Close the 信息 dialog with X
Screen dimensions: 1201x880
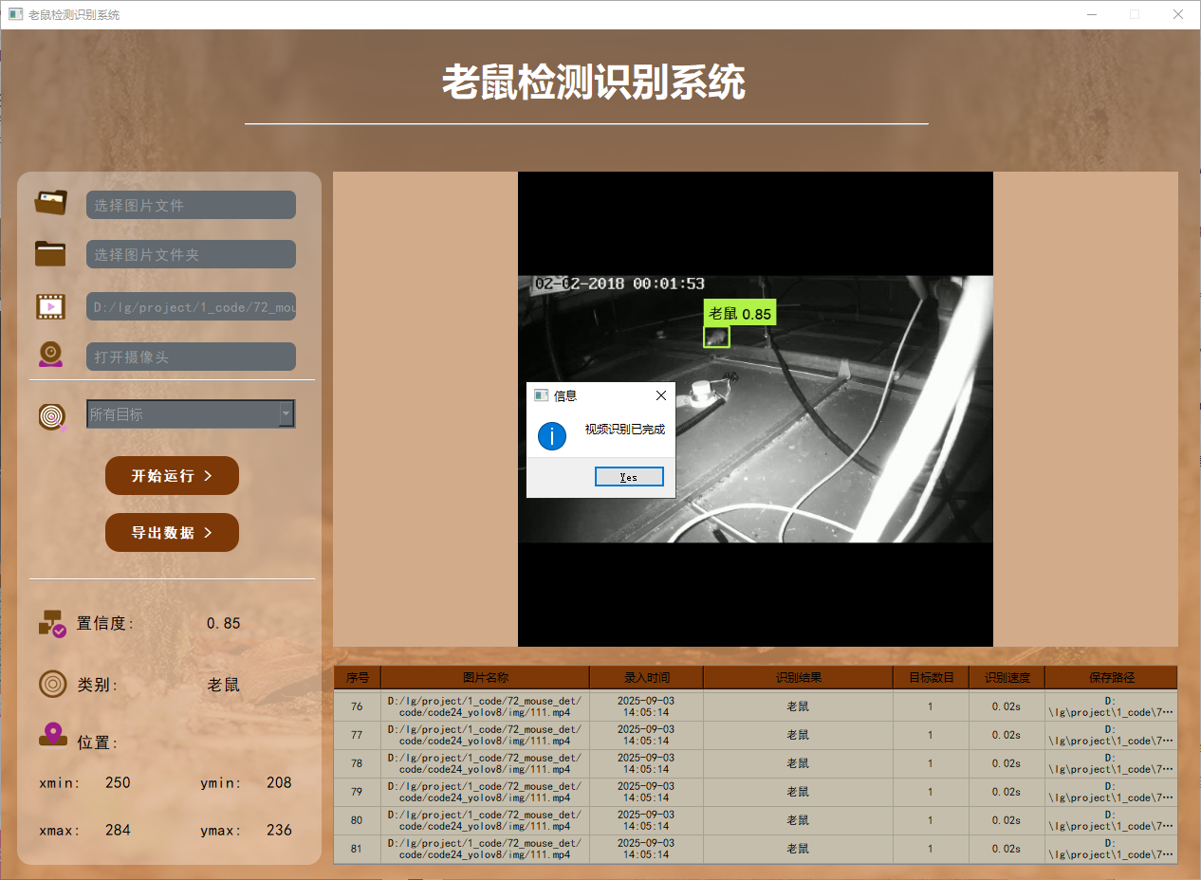pos(661,395)
